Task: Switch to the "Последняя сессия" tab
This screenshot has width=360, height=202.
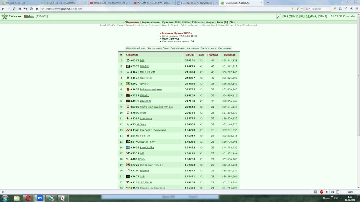Action: pyautogui.click(x=22, y=3)
